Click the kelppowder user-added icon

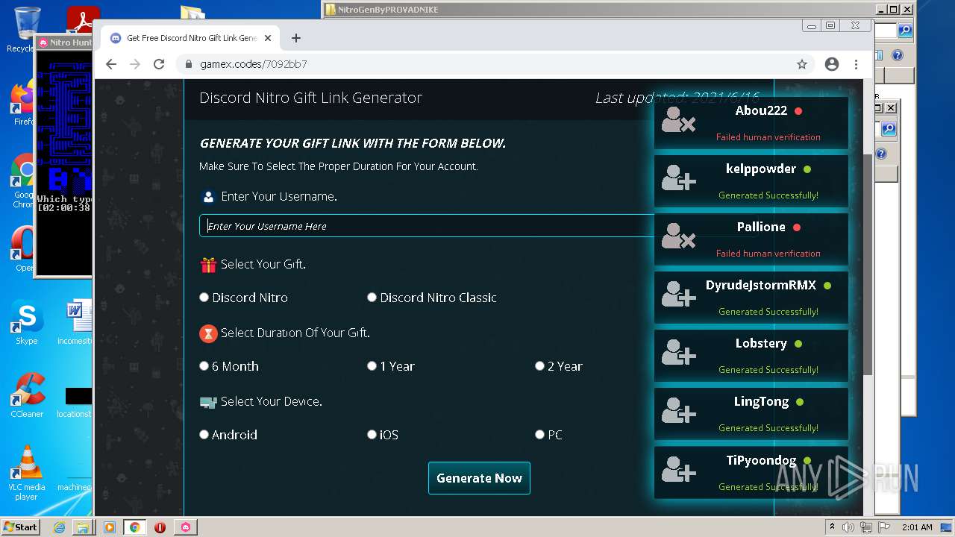coord(678,178)
